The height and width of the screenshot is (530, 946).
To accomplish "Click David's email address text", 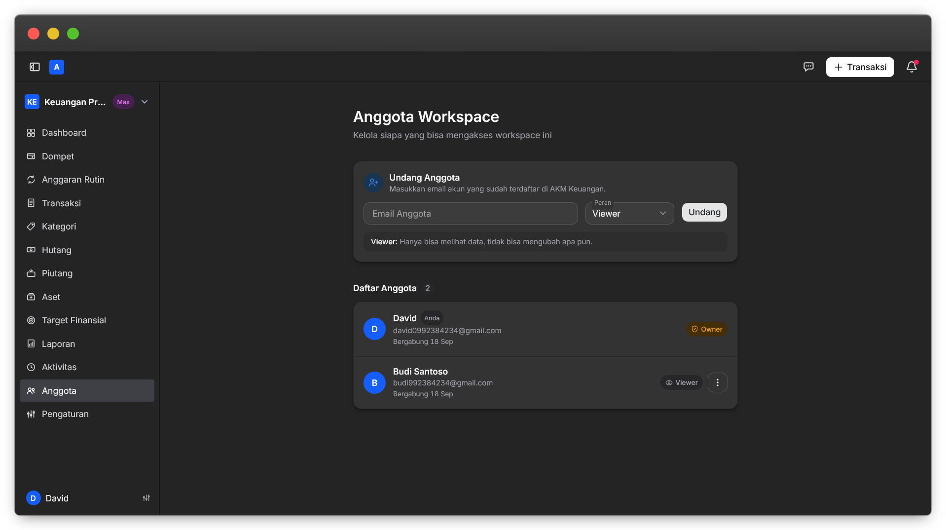I will [x=447, y=331].
